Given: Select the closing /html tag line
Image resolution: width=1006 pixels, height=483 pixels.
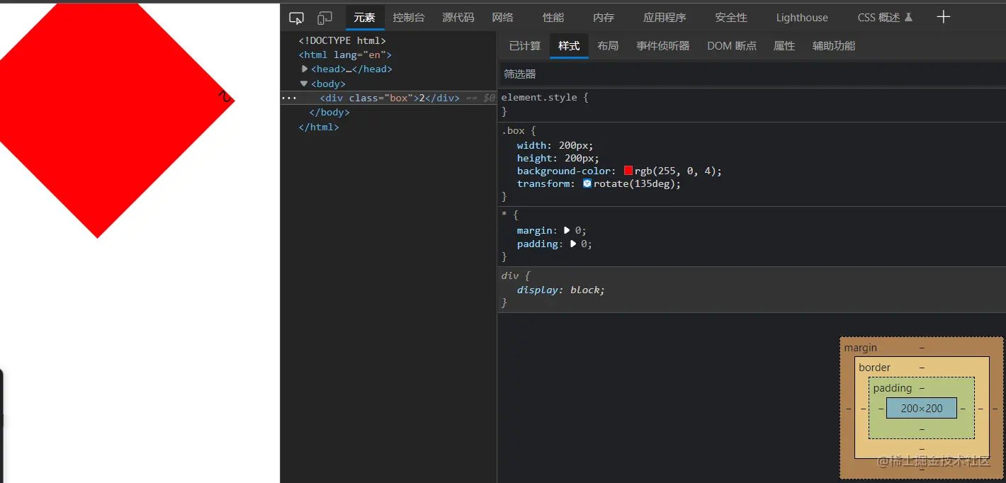Looking at the screenshot, I should point(319,127).
